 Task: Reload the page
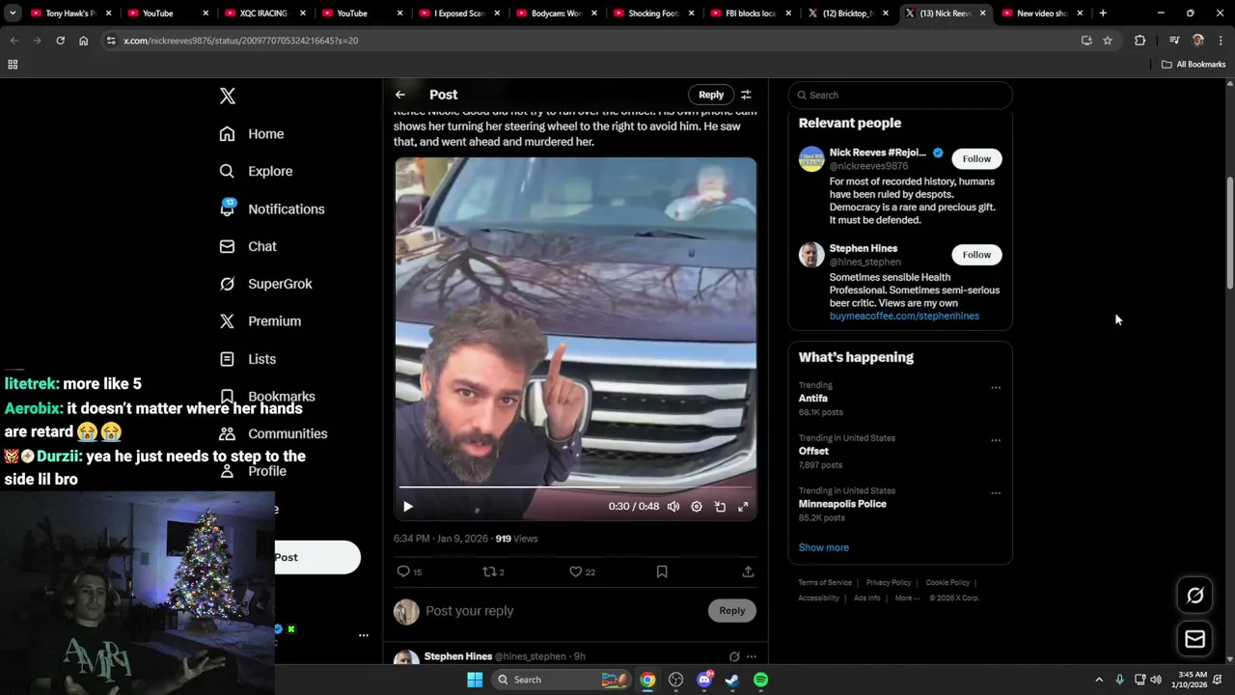tap(60, 41)
